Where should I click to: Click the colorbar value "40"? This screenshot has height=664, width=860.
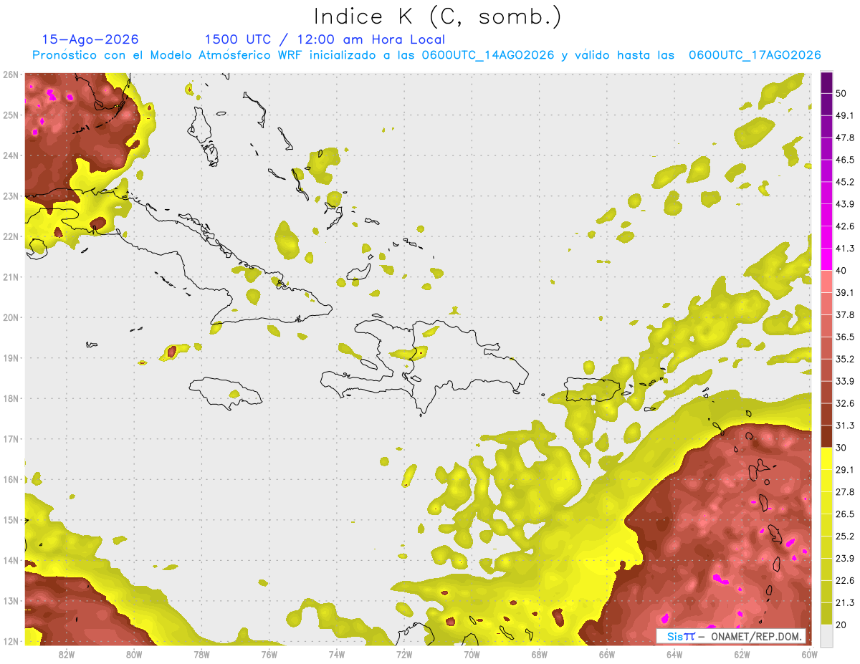(841, 271)
